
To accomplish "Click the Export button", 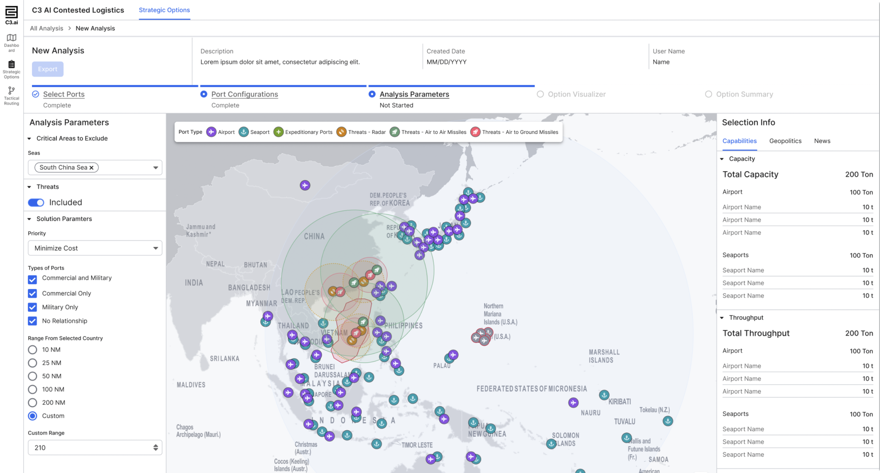I will point(47,69).
